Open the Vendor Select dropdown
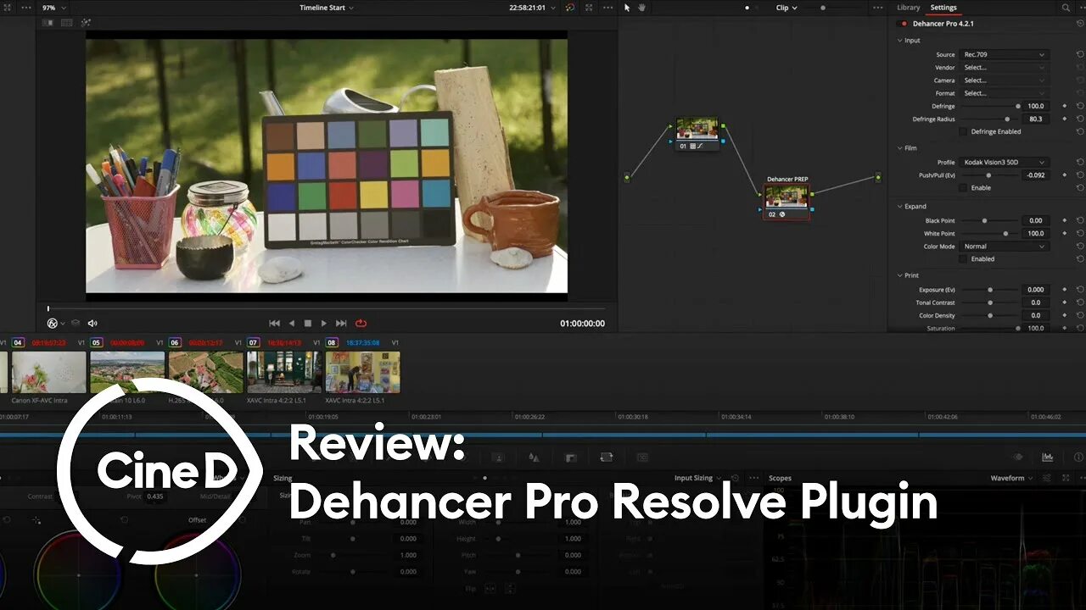Image resolution: width=1086 pixels, height=610 pixels. (x=1005, y=68)
